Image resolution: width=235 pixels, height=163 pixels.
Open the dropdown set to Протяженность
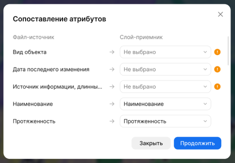[165, 121]
